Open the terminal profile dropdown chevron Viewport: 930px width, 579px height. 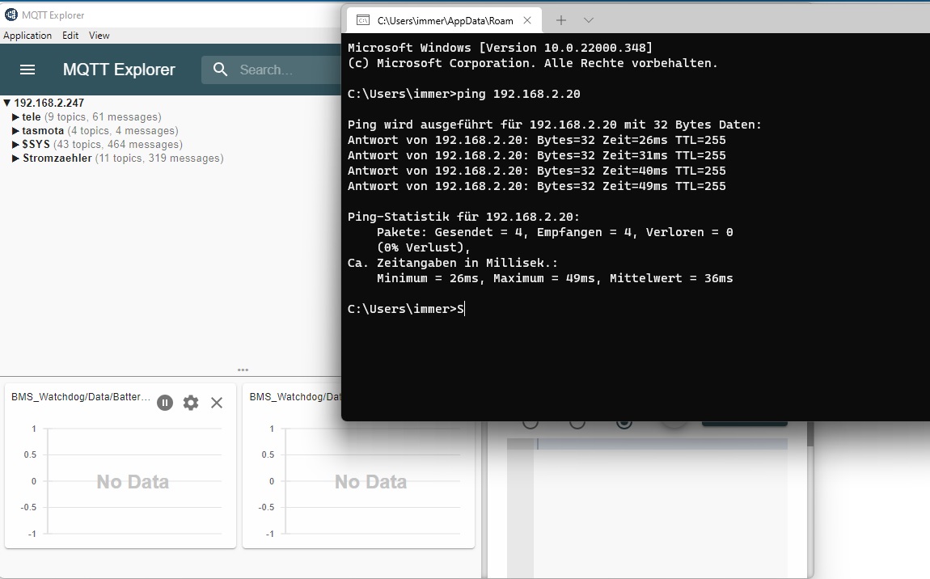[589, 20]
